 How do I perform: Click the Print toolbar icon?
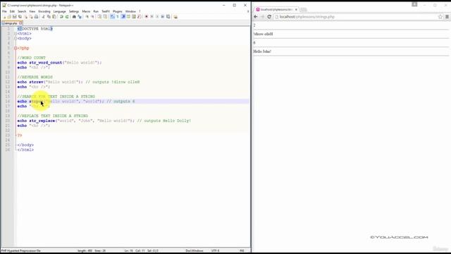pyautogui.click(x=37, y=17)
